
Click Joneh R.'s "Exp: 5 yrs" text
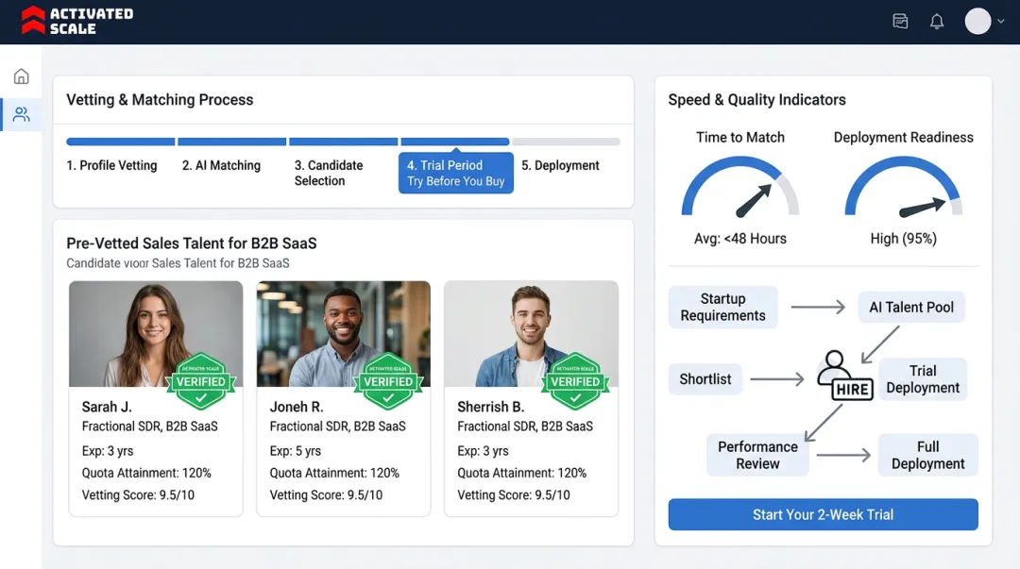[x=296, y=451]
